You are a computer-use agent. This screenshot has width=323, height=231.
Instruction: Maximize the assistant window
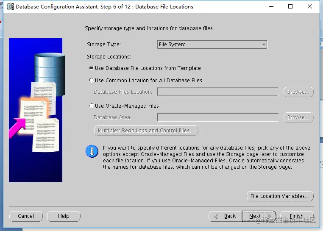pos(290,6)
